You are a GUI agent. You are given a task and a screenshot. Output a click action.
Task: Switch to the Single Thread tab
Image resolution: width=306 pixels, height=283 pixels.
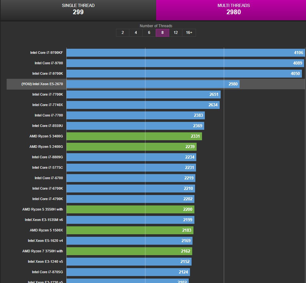coord(78,10)
